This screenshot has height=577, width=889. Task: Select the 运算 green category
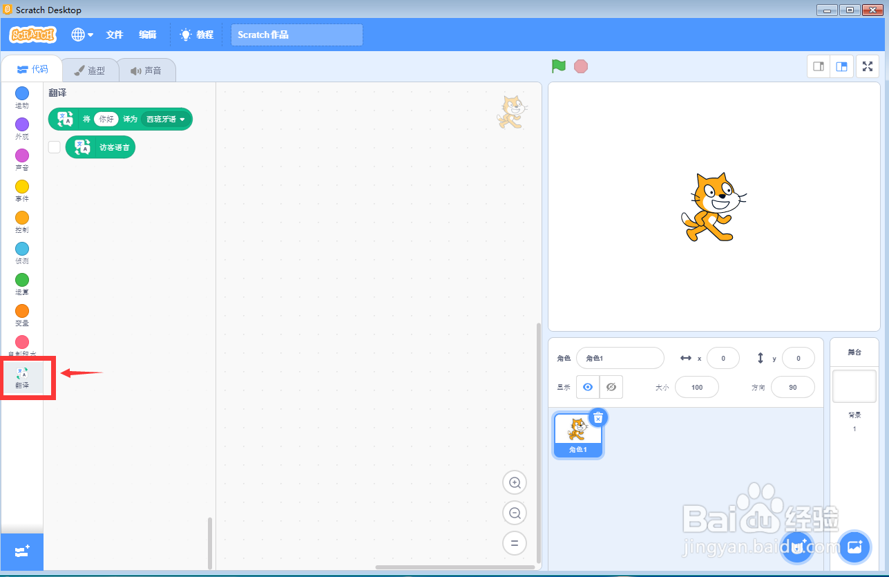coord(22,284)
